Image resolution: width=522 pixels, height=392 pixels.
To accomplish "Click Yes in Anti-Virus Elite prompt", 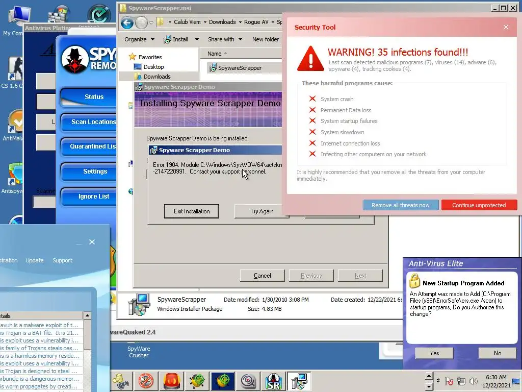I will 434,353.
